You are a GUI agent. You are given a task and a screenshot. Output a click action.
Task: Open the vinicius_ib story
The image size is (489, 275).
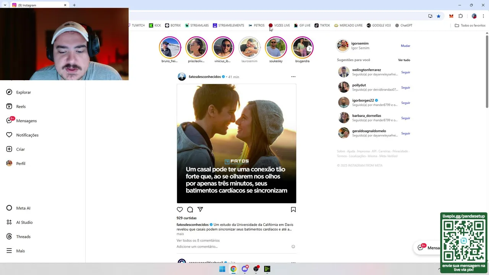[223, 47]
